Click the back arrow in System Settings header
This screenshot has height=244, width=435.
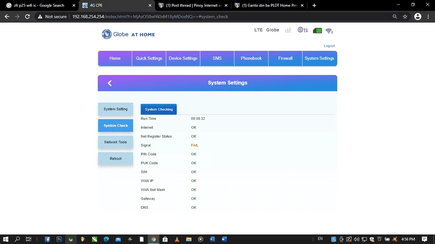pyautogui.click(x=110, y=83)
